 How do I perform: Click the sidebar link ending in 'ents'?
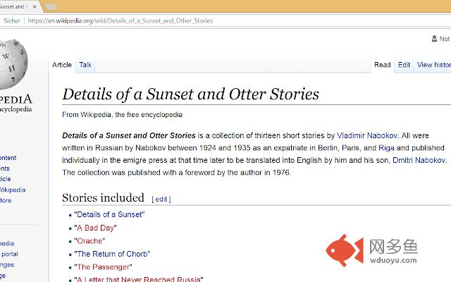coord(5,168)
